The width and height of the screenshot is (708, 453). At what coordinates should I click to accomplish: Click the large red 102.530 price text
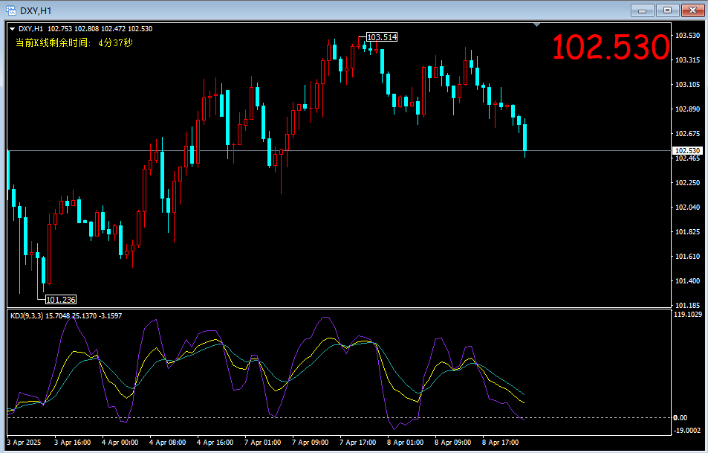tap(610, 48)
